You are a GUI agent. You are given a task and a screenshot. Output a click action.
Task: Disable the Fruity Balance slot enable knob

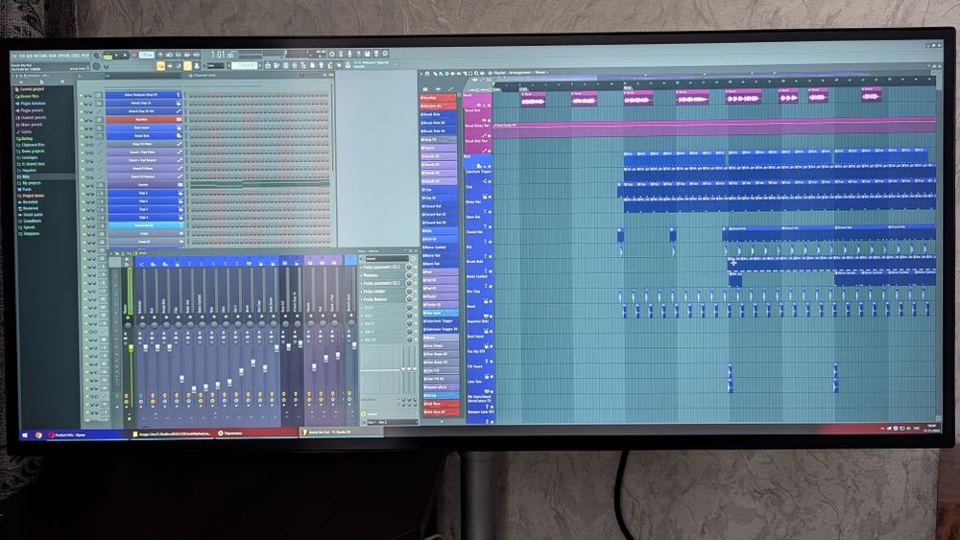(409, 299)
